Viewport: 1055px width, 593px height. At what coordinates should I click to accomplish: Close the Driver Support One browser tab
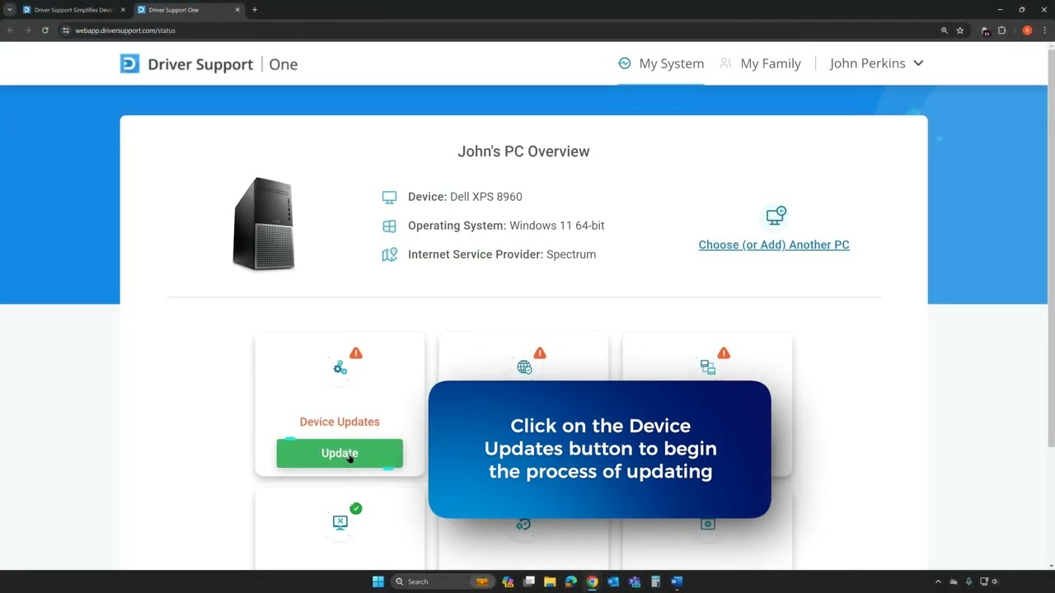coord(237,10)
